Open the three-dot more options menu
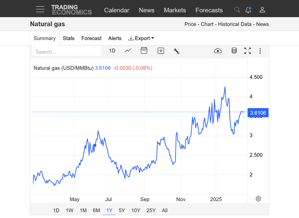This screenshot has width=299, height=218. pyautogui.click(x=260, y=51)
